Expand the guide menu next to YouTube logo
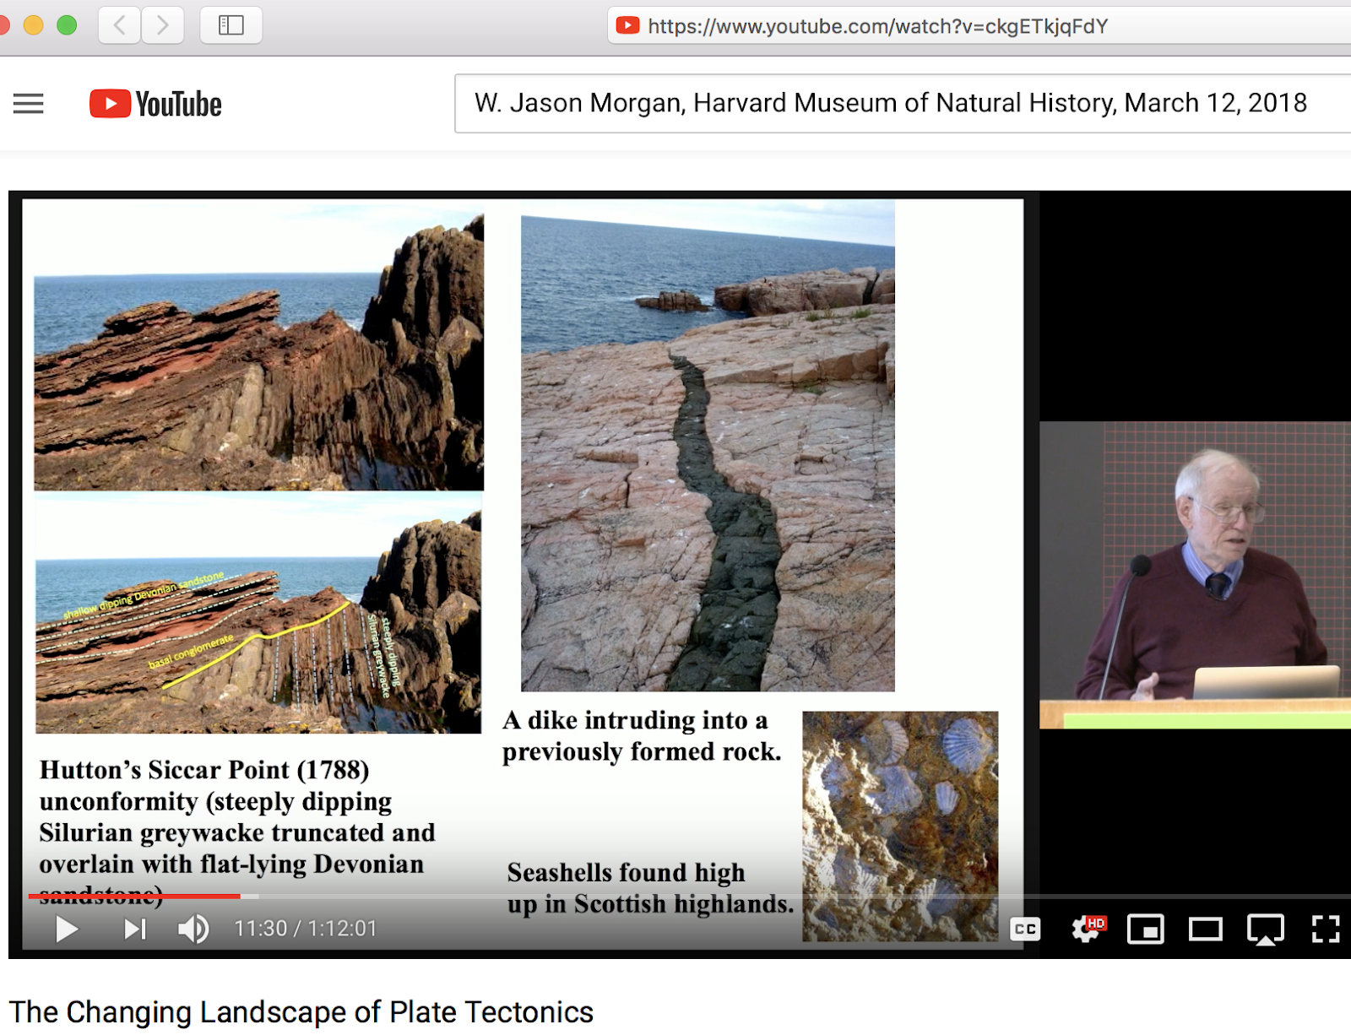Image resolution: width=1351 pixels, height=1035 pixels. click(30, 103)
